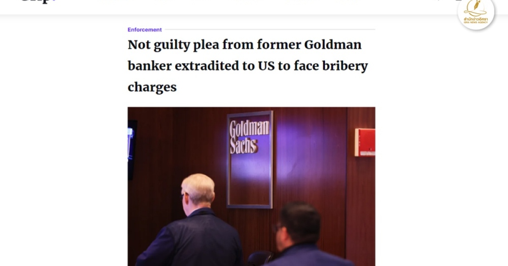Open the Enforcement category link
This screenshot has height=266, width=508.
coord(145,30)
